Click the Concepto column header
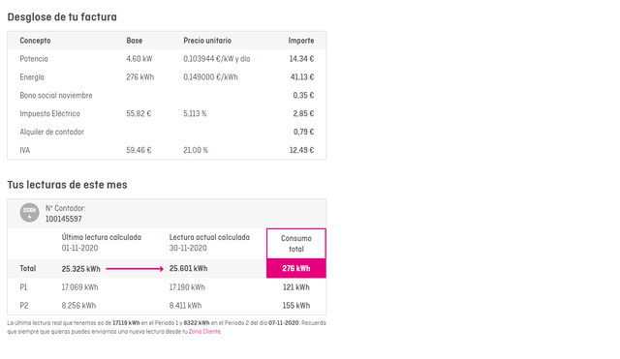 (35, 41)
